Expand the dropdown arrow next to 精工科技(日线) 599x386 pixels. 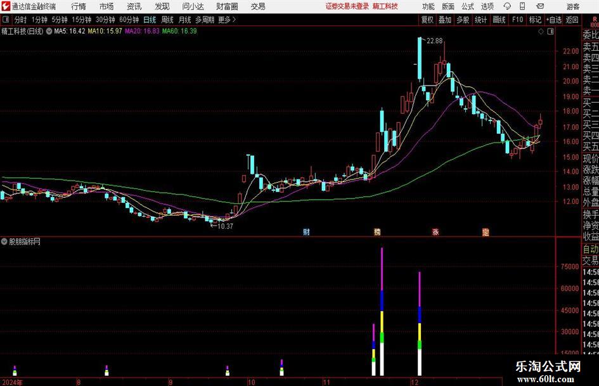pyautogui.click(x=49, y=31)
